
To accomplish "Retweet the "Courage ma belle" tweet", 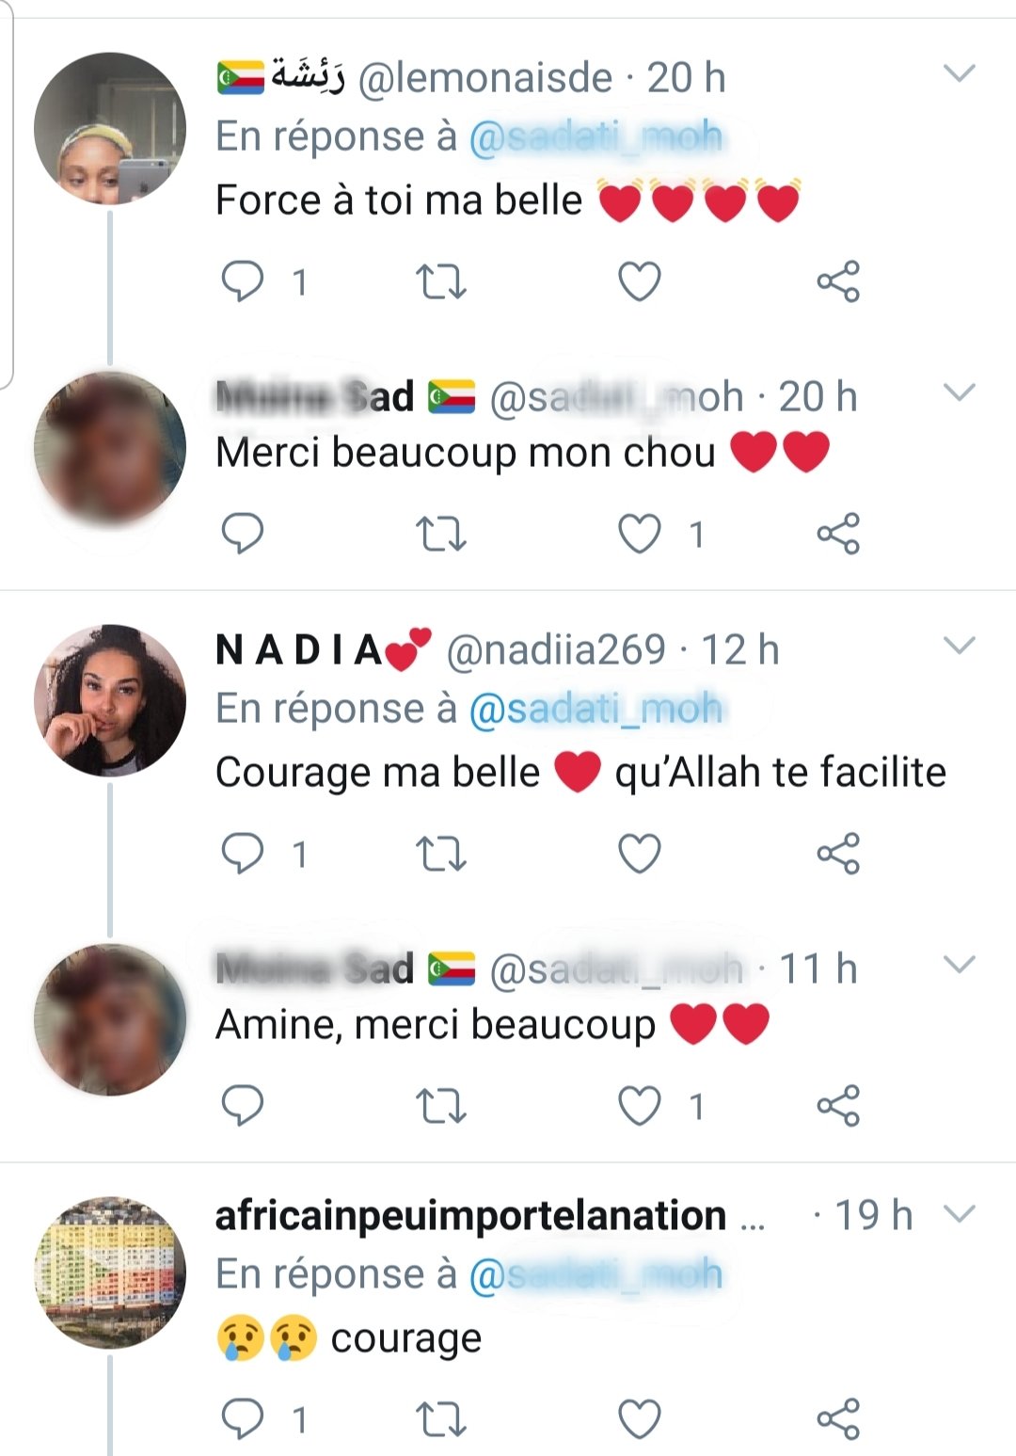I will click(441, 854).
